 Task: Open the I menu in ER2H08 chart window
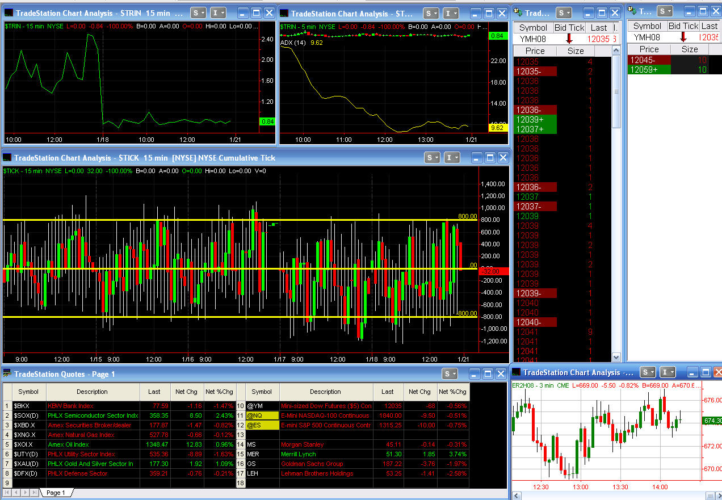(668, 372)
